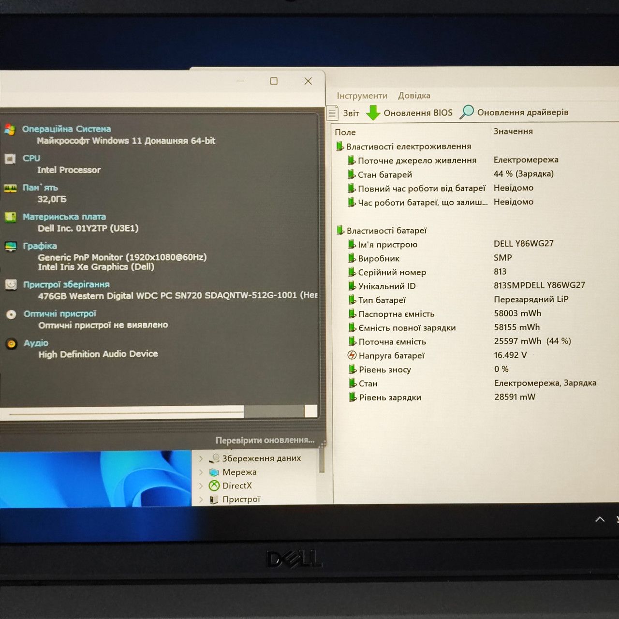This screenshot has height=619, width=619.
Task: Maximize the system summary window
Action: pyautogui.click(x=274, y=81)
